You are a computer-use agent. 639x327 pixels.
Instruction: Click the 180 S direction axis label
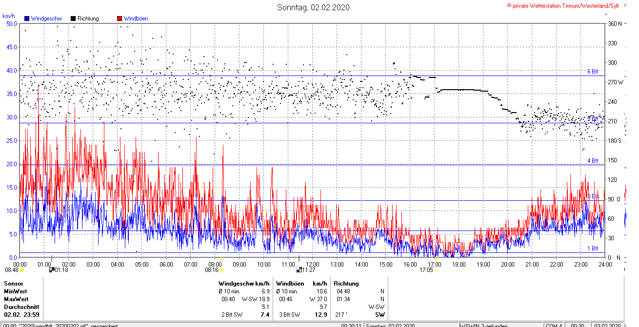pyautogui.click(x=614, y=141)
